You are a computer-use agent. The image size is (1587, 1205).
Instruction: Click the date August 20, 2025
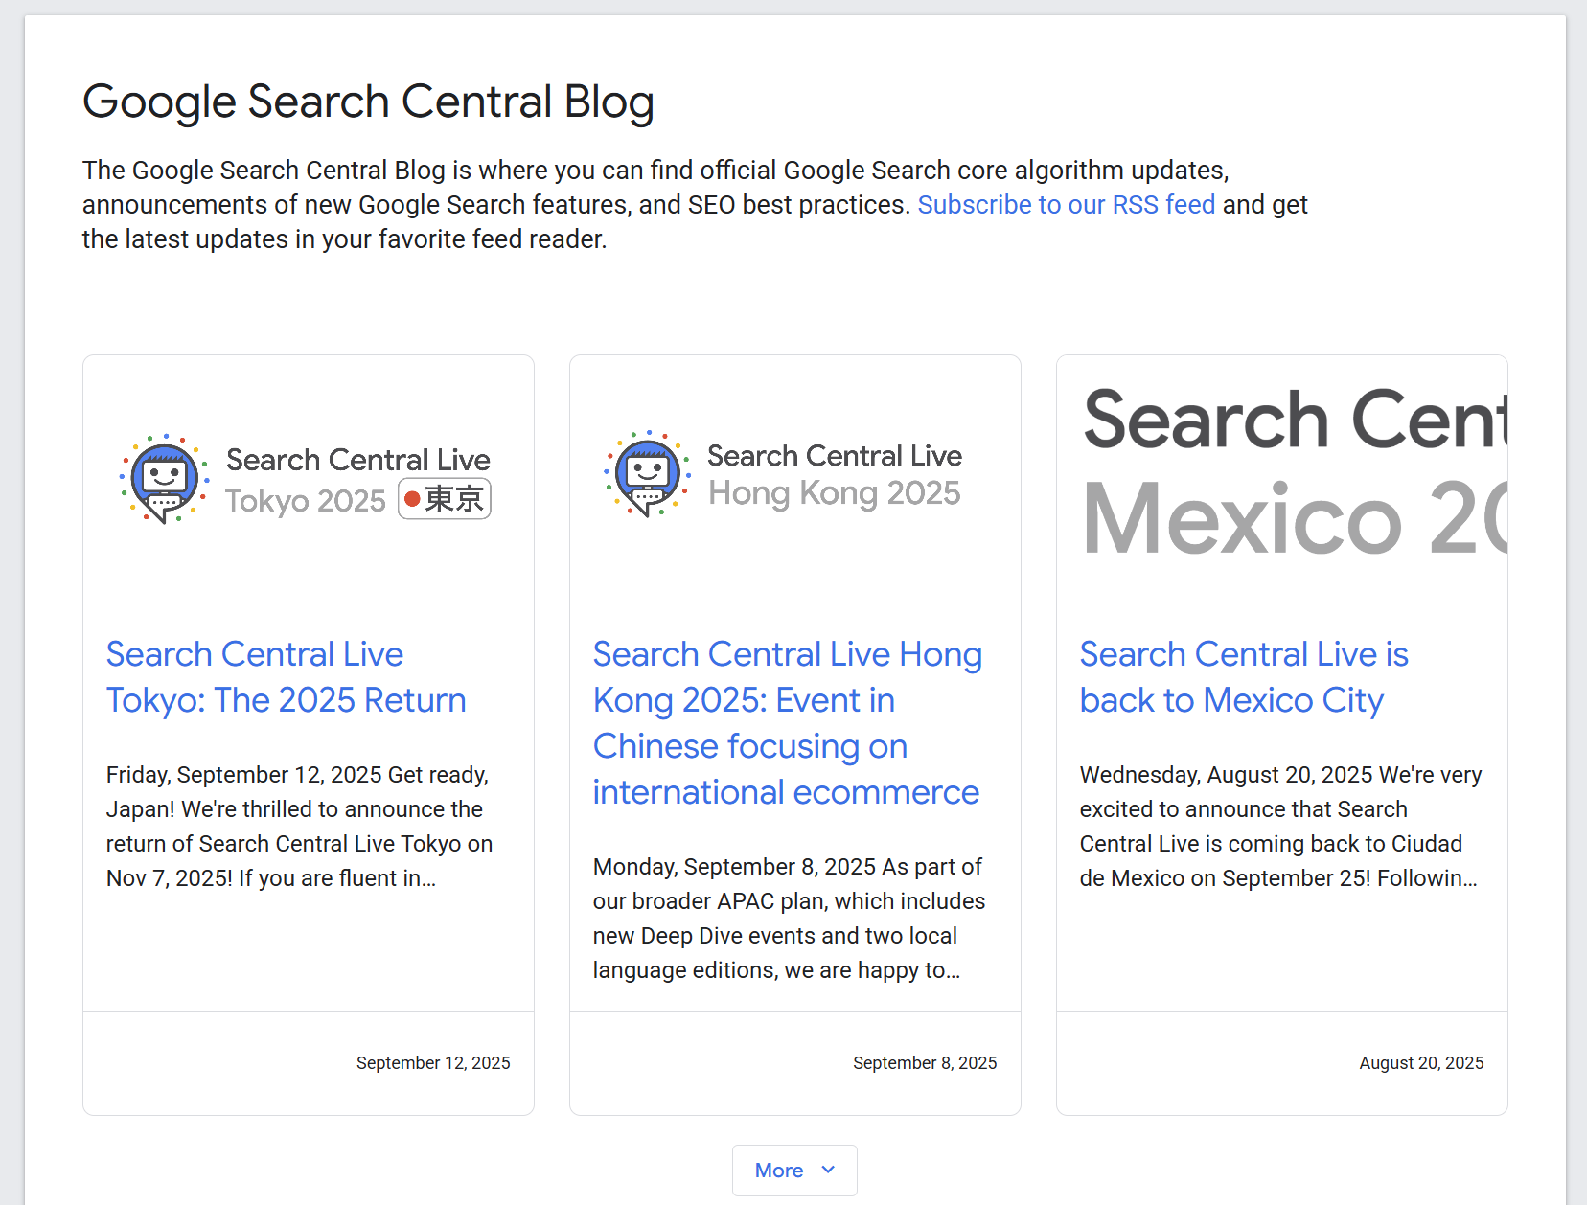(x=1421, y=1063)
